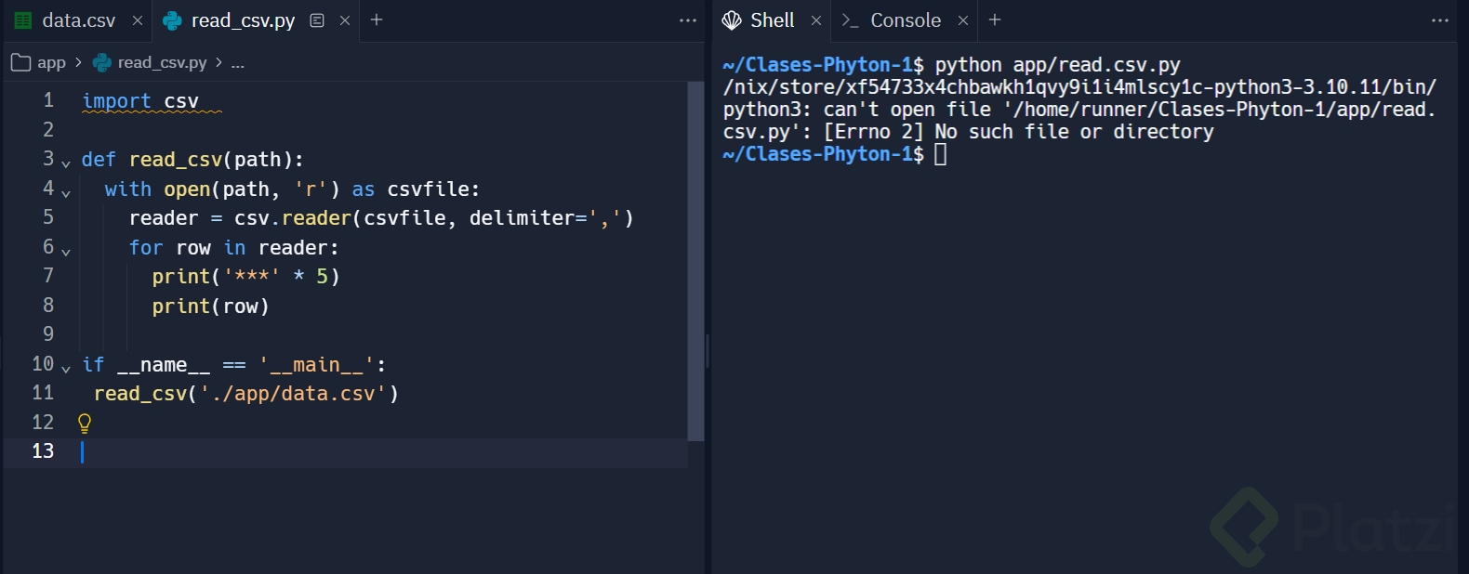This screenshot has width=1469, height=574.
Task: Click the editor vertical scrollbar
Action: point(695,260)
